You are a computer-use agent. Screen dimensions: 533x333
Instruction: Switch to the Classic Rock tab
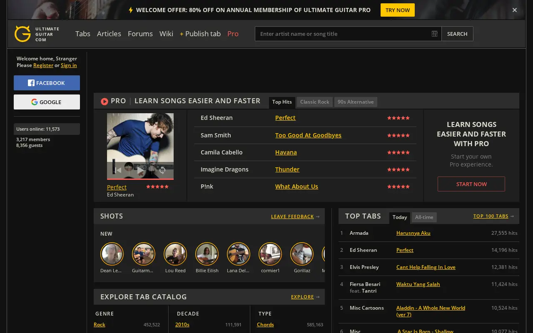click(315, 102)
